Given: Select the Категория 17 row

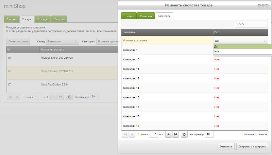Looking at the screenshot, I should (194, 116).
